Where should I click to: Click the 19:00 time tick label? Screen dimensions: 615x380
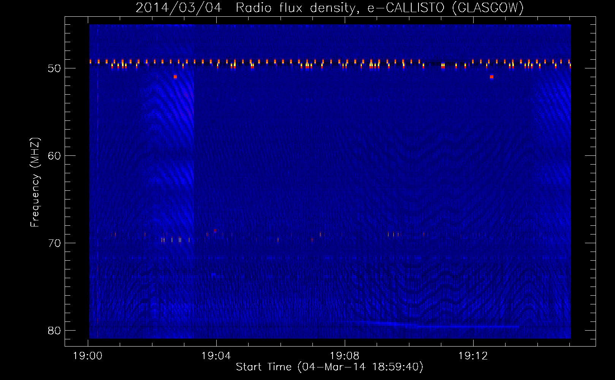[x=88, y=356]
